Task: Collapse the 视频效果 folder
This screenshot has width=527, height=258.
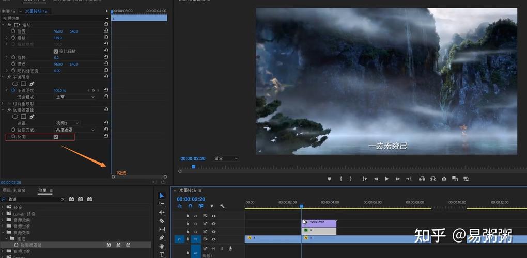Action: point(3,233)
